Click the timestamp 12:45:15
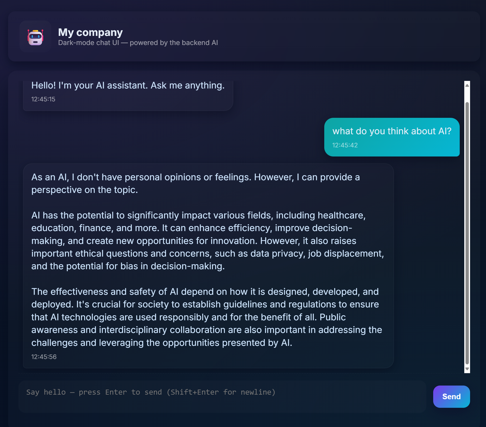 (x=43, y=99)
